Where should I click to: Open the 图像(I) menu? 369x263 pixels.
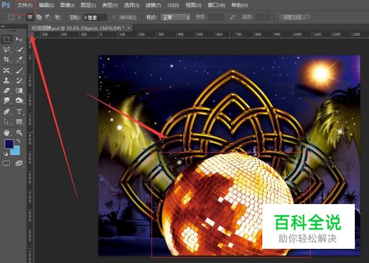pos(68,5)
